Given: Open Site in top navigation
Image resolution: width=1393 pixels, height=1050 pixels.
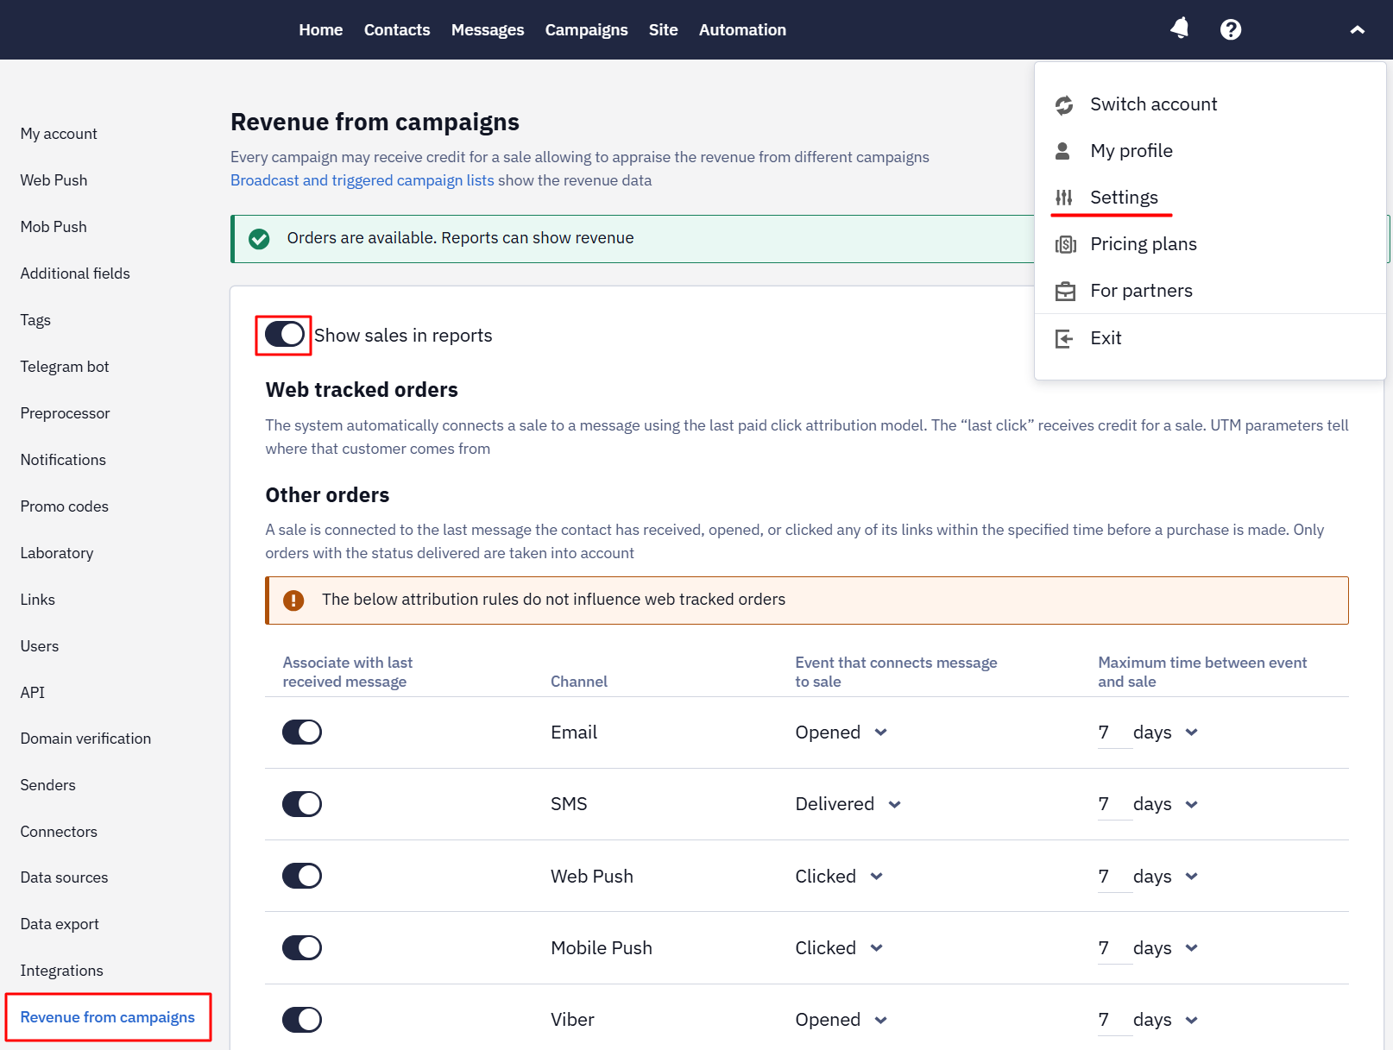Looking at the screenshot, I should (664, 30).
